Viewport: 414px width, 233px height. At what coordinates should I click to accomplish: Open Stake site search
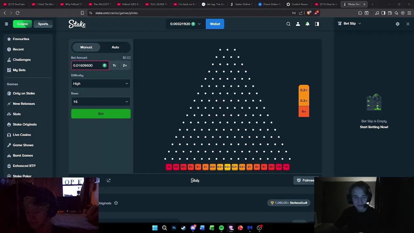pos(289,24)
